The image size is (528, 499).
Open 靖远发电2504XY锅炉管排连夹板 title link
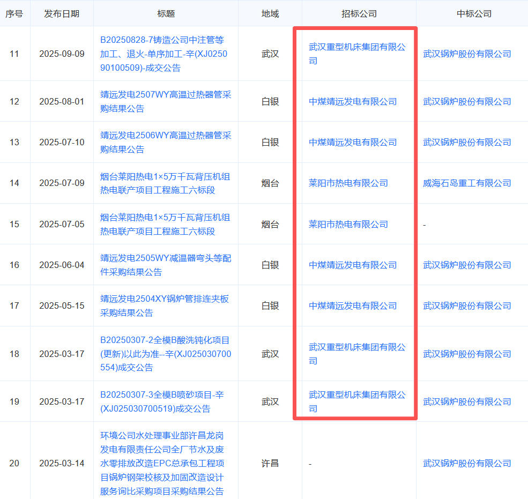click(165, 306)
